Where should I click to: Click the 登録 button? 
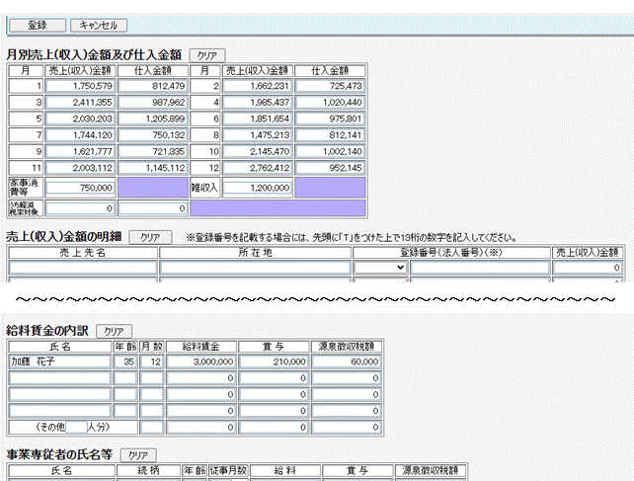[x=38, y=25]
